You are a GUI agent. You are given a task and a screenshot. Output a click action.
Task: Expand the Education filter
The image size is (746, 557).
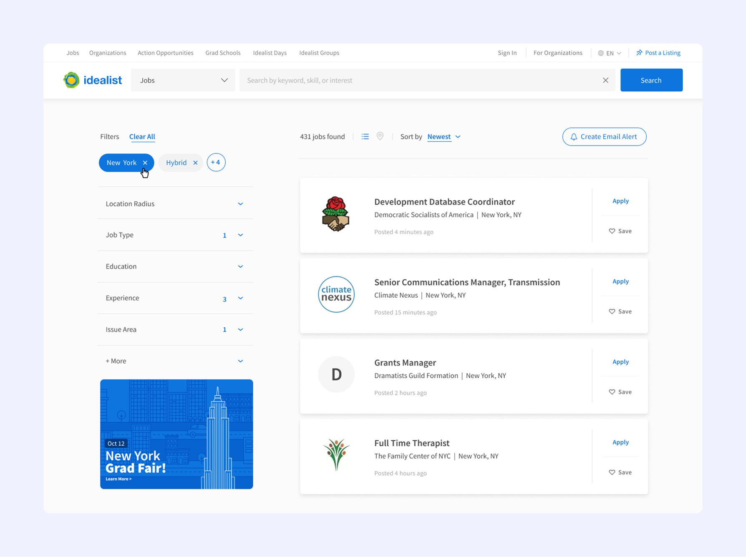(175, 266)
